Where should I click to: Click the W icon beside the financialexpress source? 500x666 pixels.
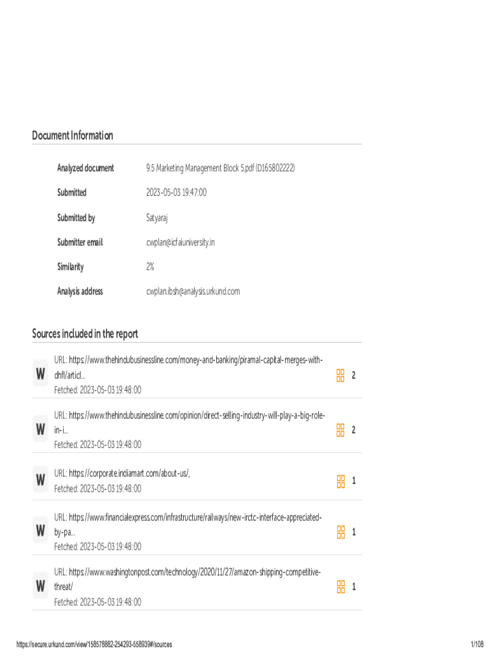(x=40, y=532)
